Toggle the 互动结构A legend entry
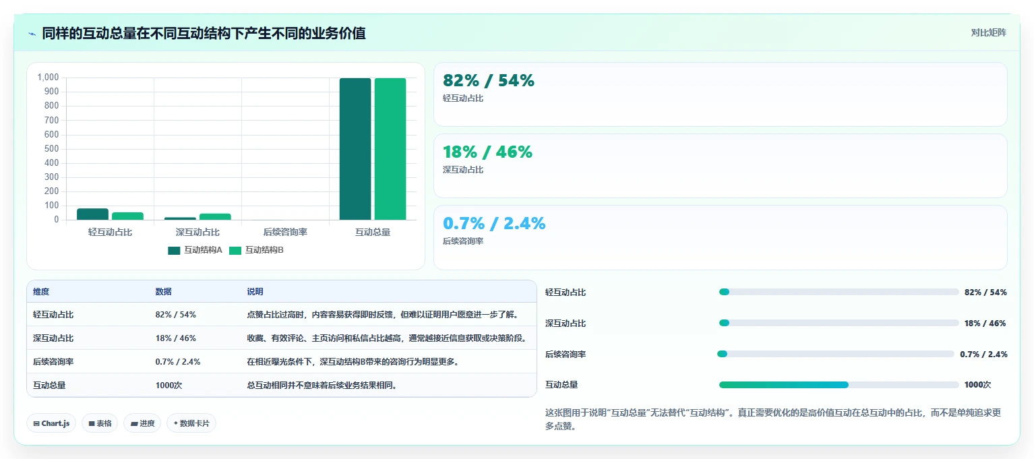Screen dimensions: 1034x459 click(195, 250)
